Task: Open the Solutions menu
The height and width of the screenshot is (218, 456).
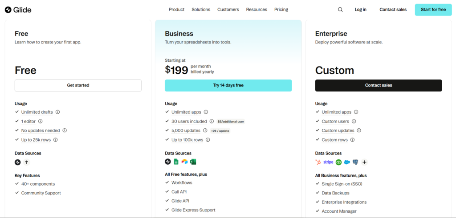Action: click(201, 10)
